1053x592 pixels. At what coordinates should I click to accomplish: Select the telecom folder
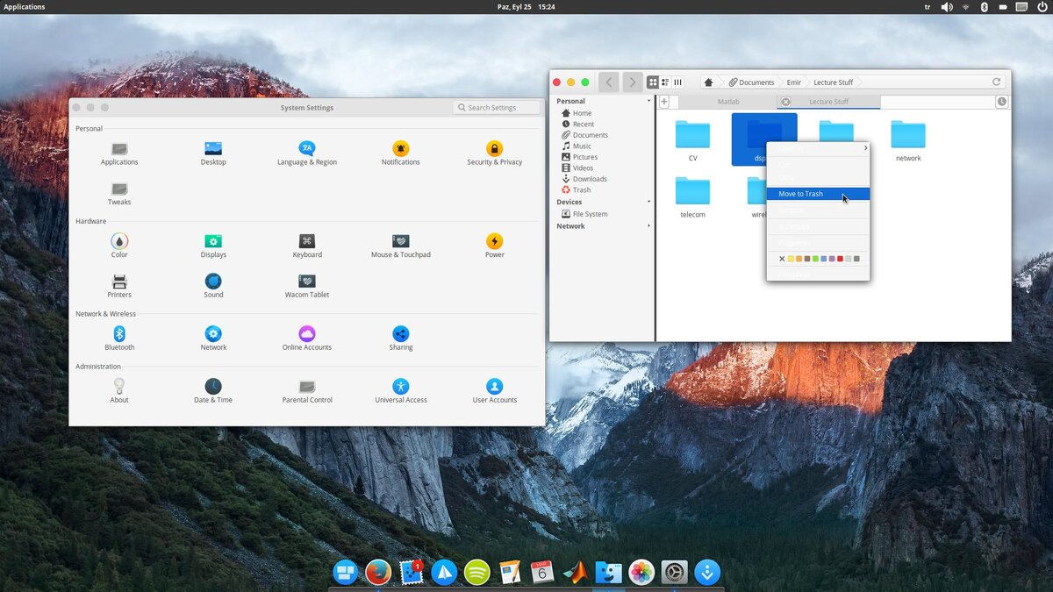point(692,197)
